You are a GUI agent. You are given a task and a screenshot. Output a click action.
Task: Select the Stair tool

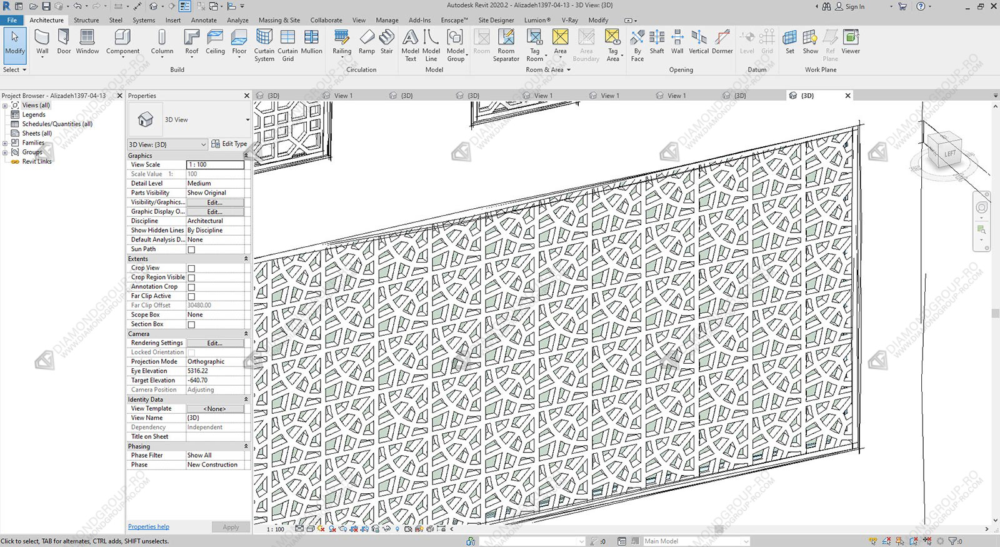387,43
